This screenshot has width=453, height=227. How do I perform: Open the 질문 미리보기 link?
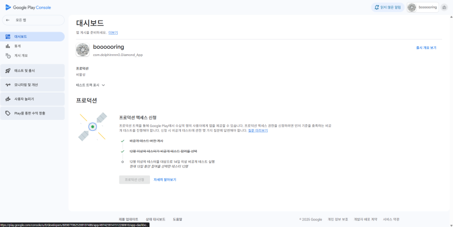(258, 130)
